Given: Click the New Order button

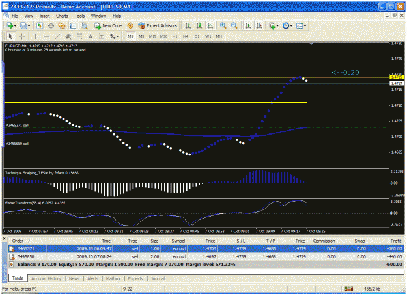Looking at the screenshot, I should point(109,25).
